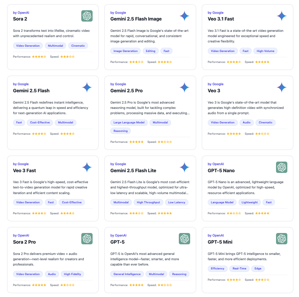Viewport: 299px width, 297px height.
Task: Click the OpenAI logo on GPT-5 Mini card
Action: point(281,239)
